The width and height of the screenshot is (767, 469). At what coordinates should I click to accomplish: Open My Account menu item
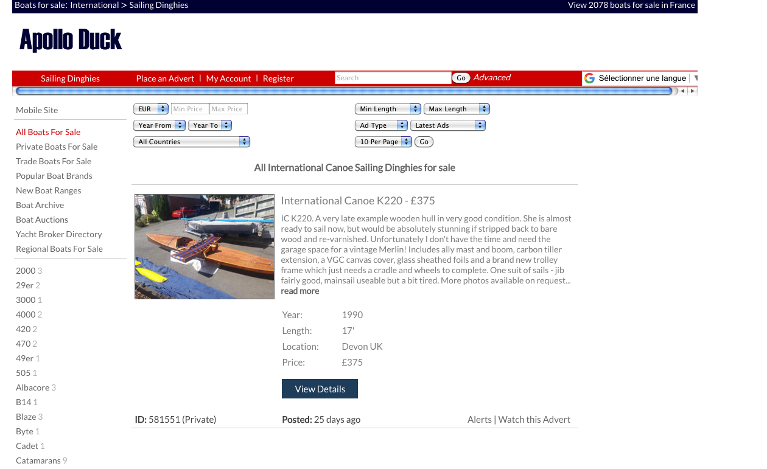pos(228,78)
